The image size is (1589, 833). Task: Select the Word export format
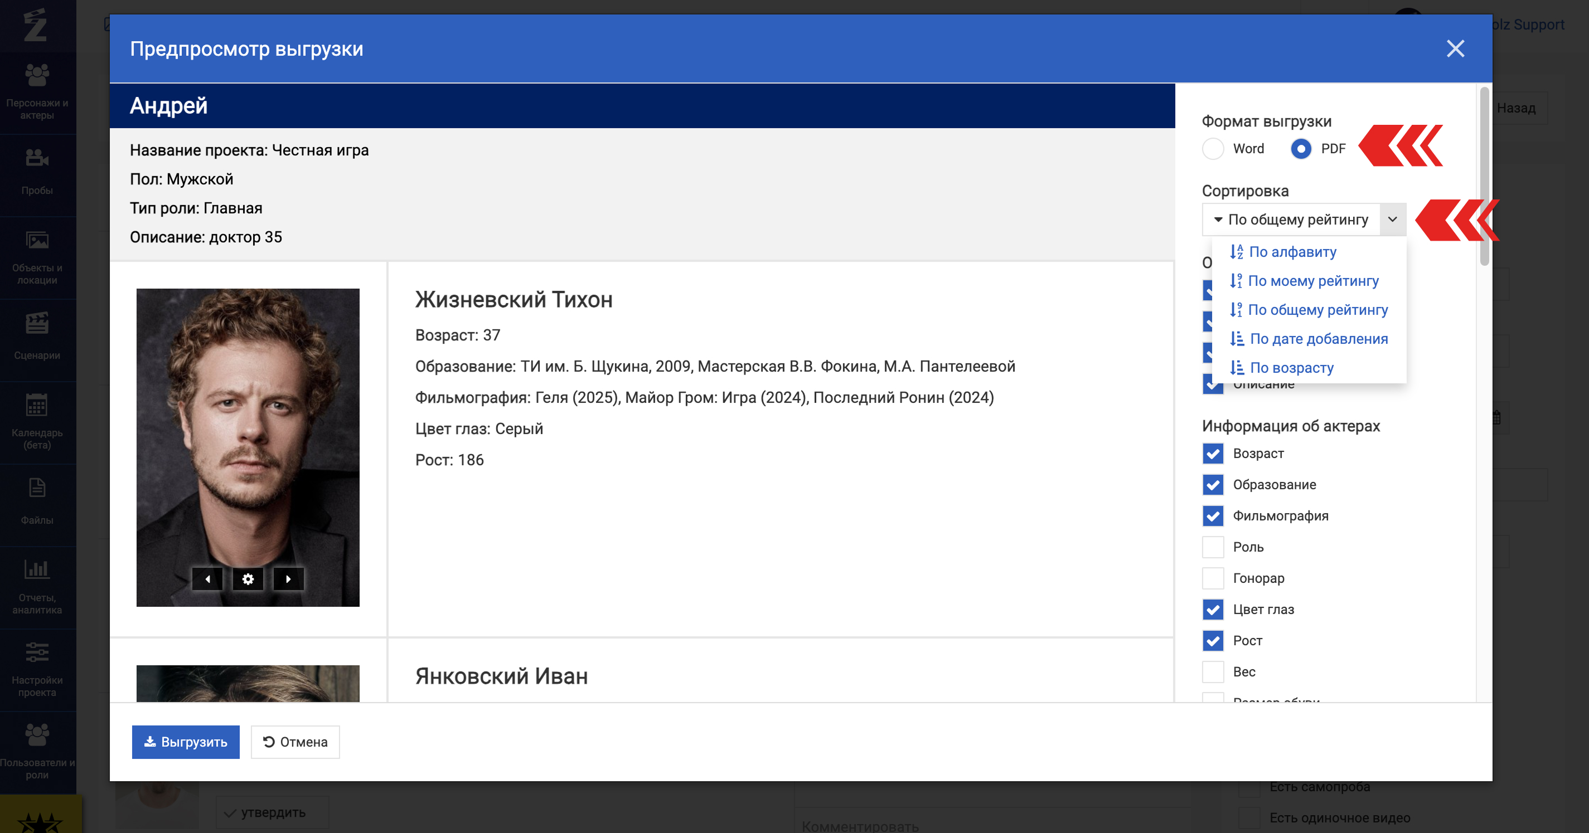tap(1213, 149)
